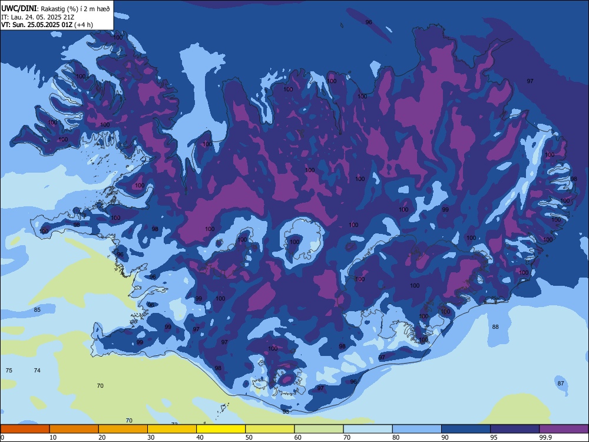This screenshot has height=442, width=589.
Task: Click the medium blue 90–95 legend swatch
Action: pyautogui.click(x=466, y=429)
